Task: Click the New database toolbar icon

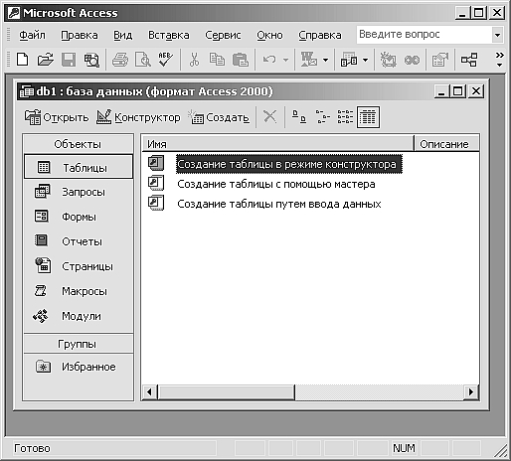Action: pyautogui.click(x=23, y=60)
